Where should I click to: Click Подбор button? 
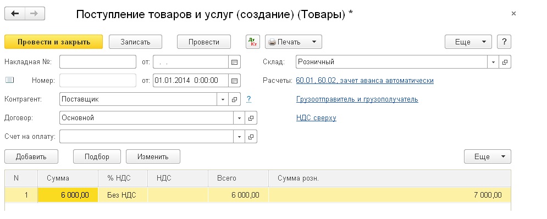(x=97, y=156)
